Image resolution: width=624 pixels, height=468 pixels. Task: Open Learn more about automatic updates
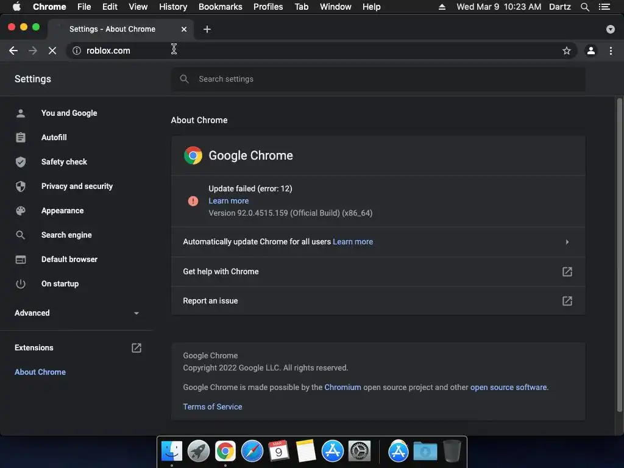pyautogui.click(x=353, y=241)
